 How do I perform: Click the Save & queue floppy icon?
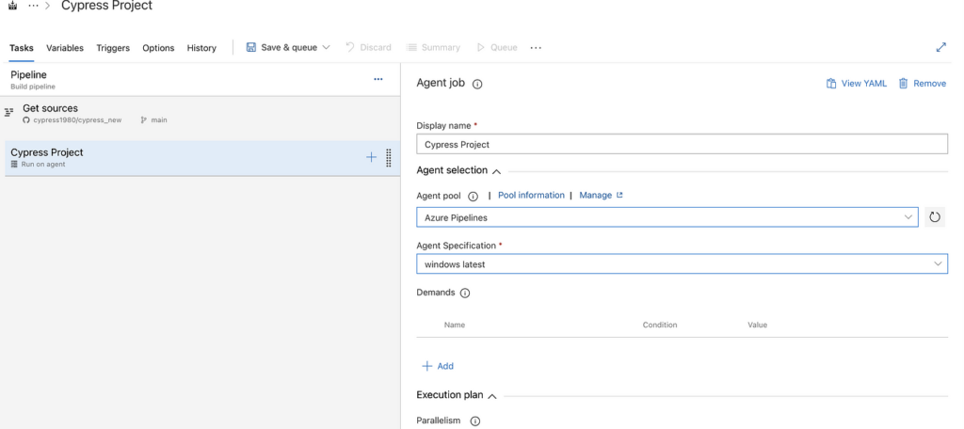click(250, 47)
